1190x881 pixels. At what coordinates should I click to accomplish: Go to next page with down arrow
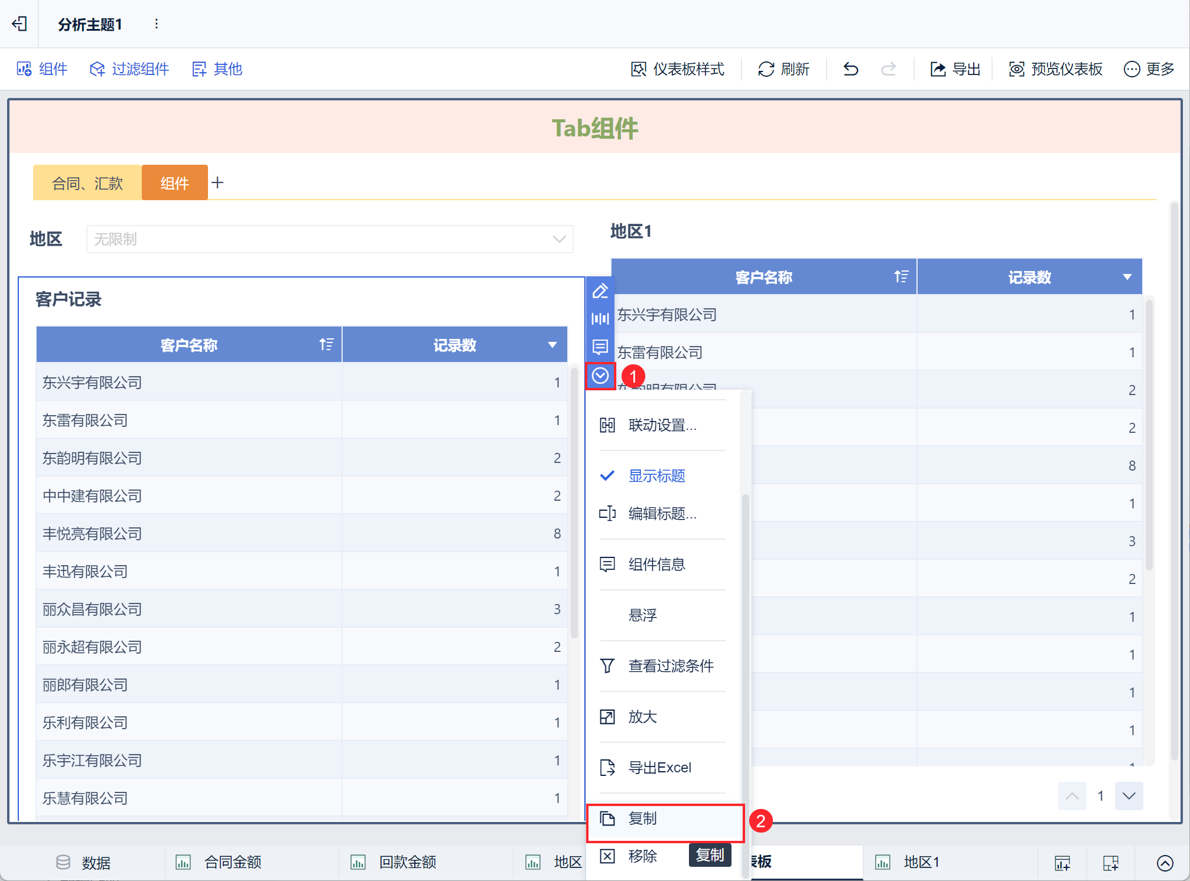[1129, 796]
